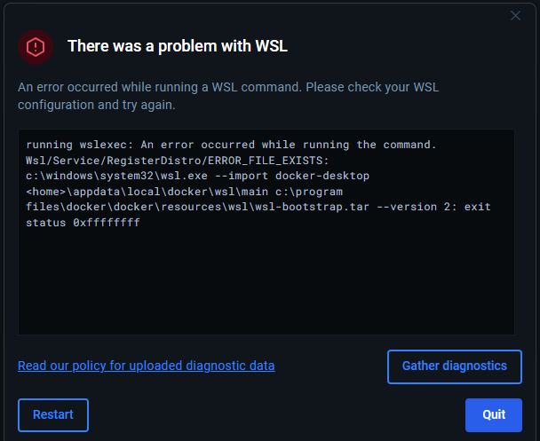This screenshot has height=441, width=540.
Task: Quit Docker Desktop using Quit button
Action: pos(494,414)
